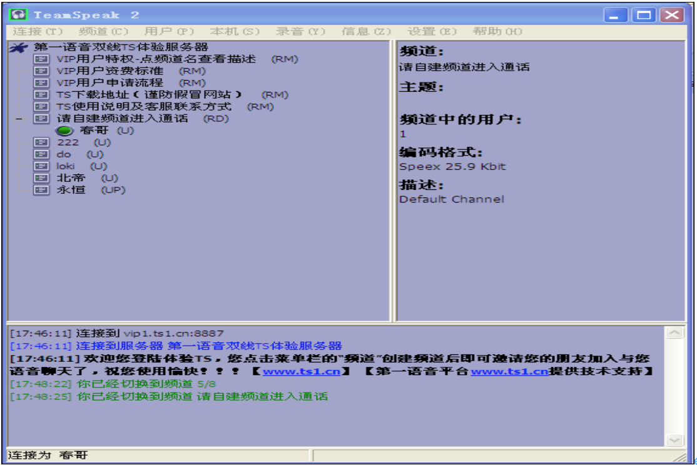This screenshot has height=465, width=697.
Task: Click the chat log scroll down arrow
Action: coord(674,440)
